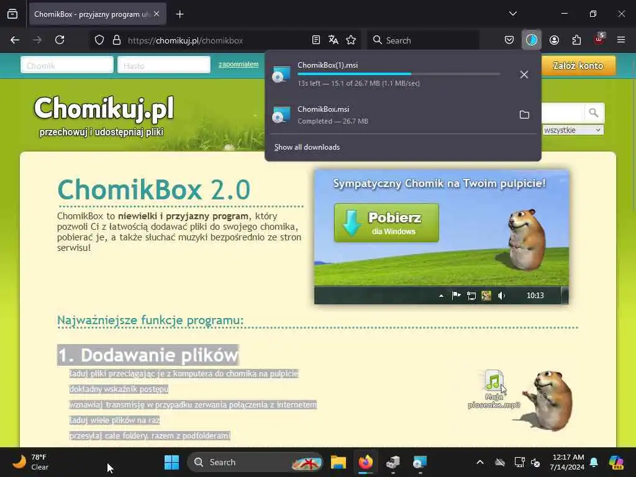
Task: Open File Explorer from taskbar
Action: (338, 462)
